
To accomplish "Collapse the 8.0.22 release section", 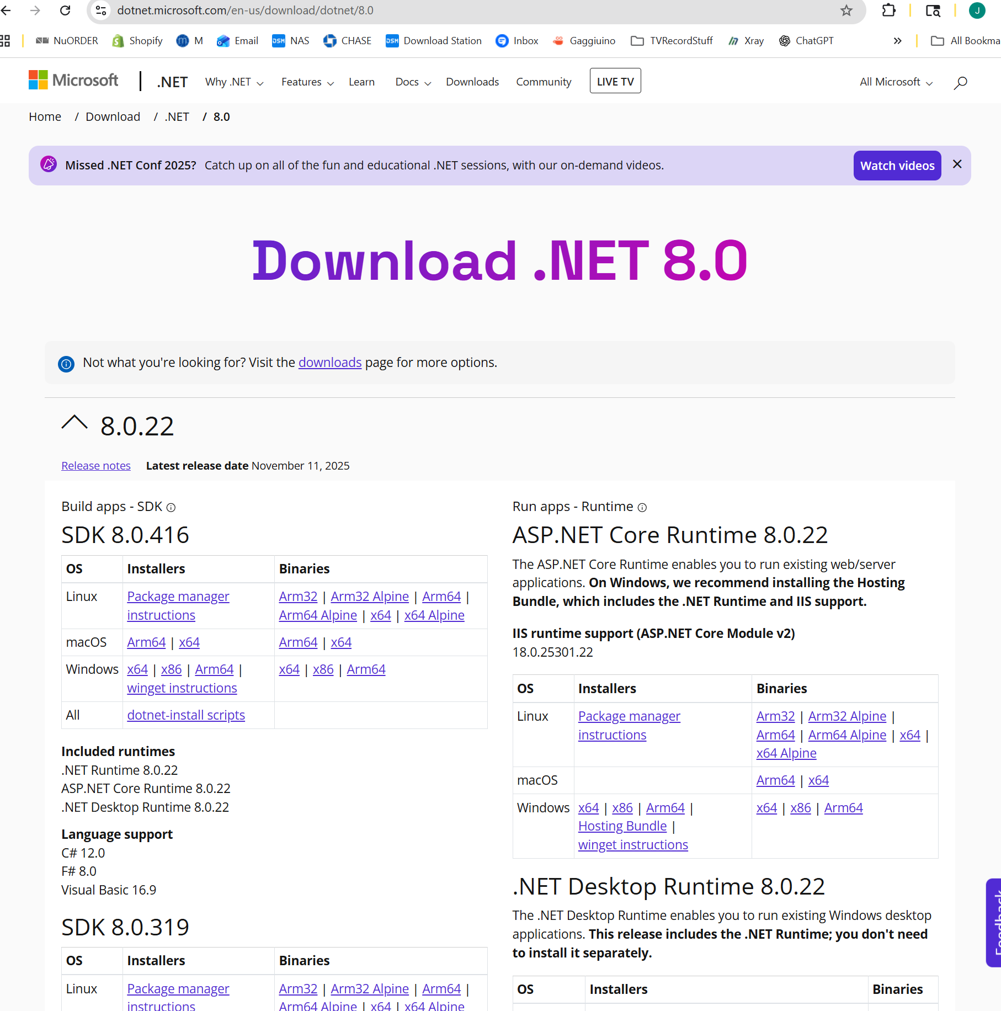I will point(73,423).
